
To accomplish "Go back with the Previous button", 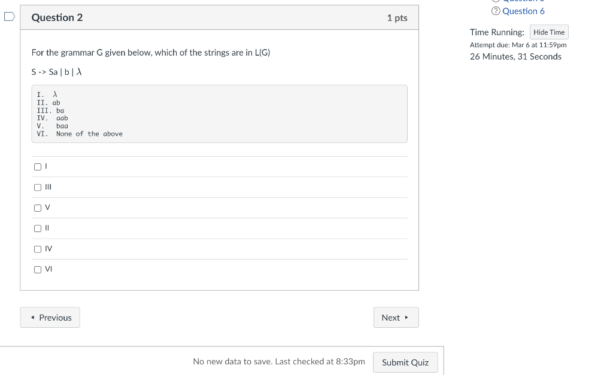I will point(50,318).
